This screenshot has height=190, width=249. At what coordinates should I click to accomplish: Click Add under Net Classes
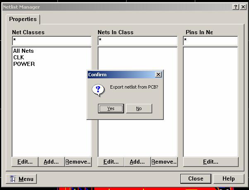click(51, 162)
